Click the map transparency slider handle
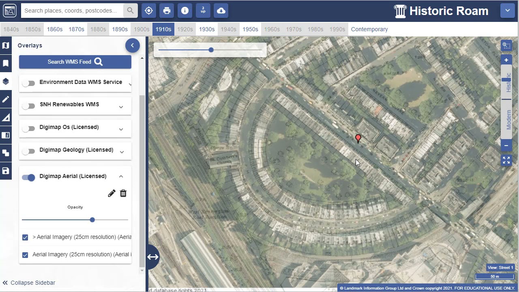519x292 pixels. click(x=211, y=50)
